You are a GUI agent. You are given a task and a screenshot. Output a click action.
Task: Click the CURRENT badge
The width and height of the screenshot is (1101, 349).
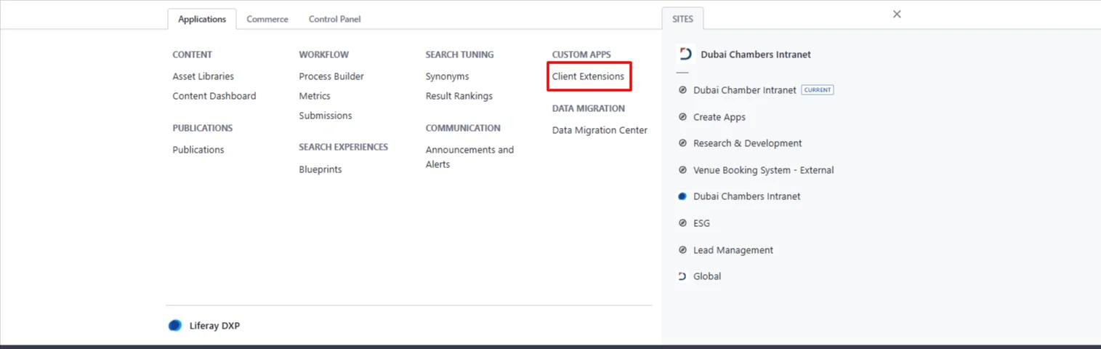tap(818, 90)
